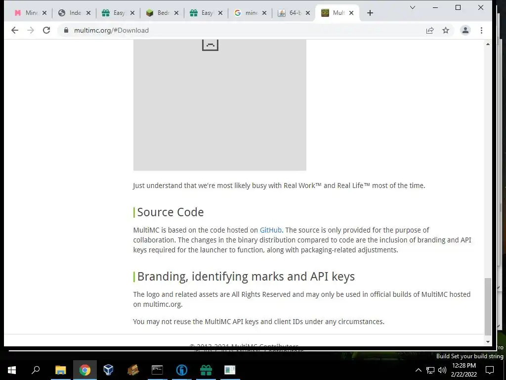The height and width of the screenshot is (380, 506).
Task: Switch to the 'Bedr' tab
Action: tap(159, 13)
